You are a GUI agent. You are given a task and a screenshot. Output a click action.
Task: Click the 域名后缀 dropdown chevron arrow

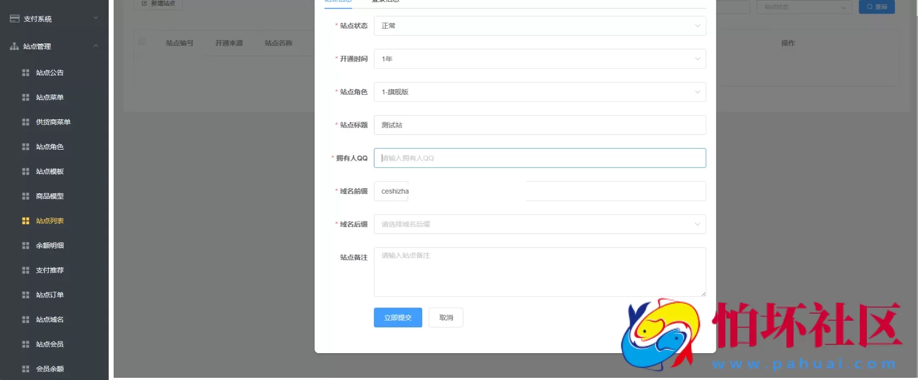pyautogui.click(x=697, y=224)
